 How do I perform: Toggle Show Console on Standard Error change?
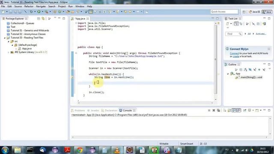pos(238,110)
